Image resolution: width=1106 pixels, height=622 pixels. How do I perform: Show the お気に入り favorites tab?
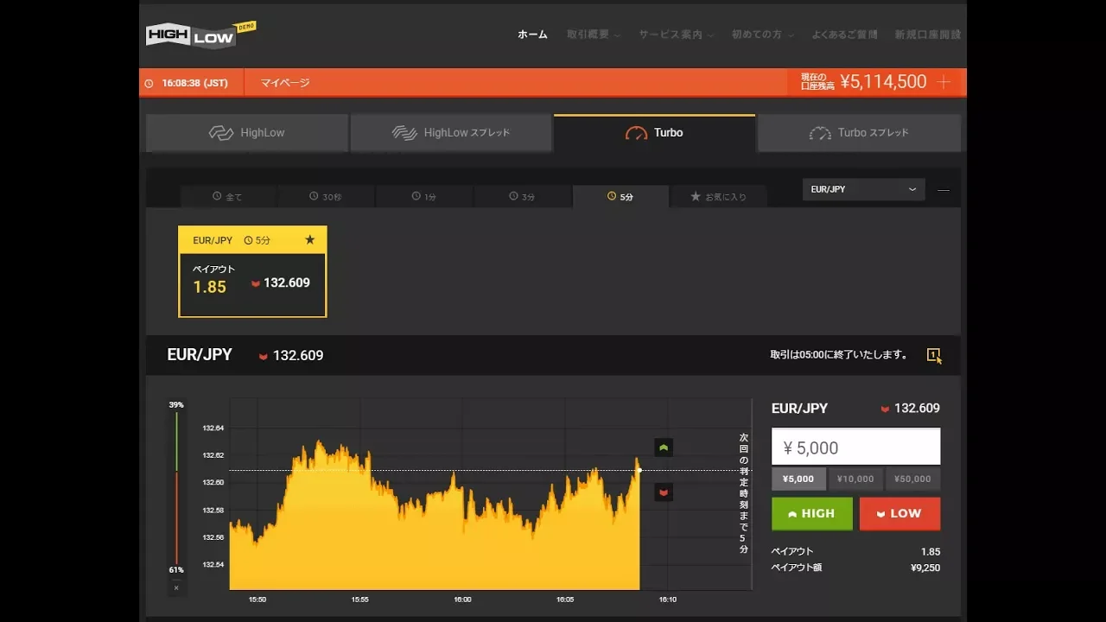click(718, 197)
